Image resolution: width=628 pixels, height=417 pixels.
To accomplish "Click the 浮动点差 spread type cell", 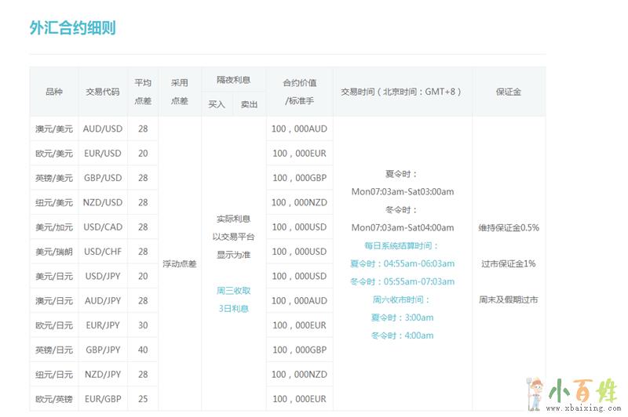I will point(180,263).
